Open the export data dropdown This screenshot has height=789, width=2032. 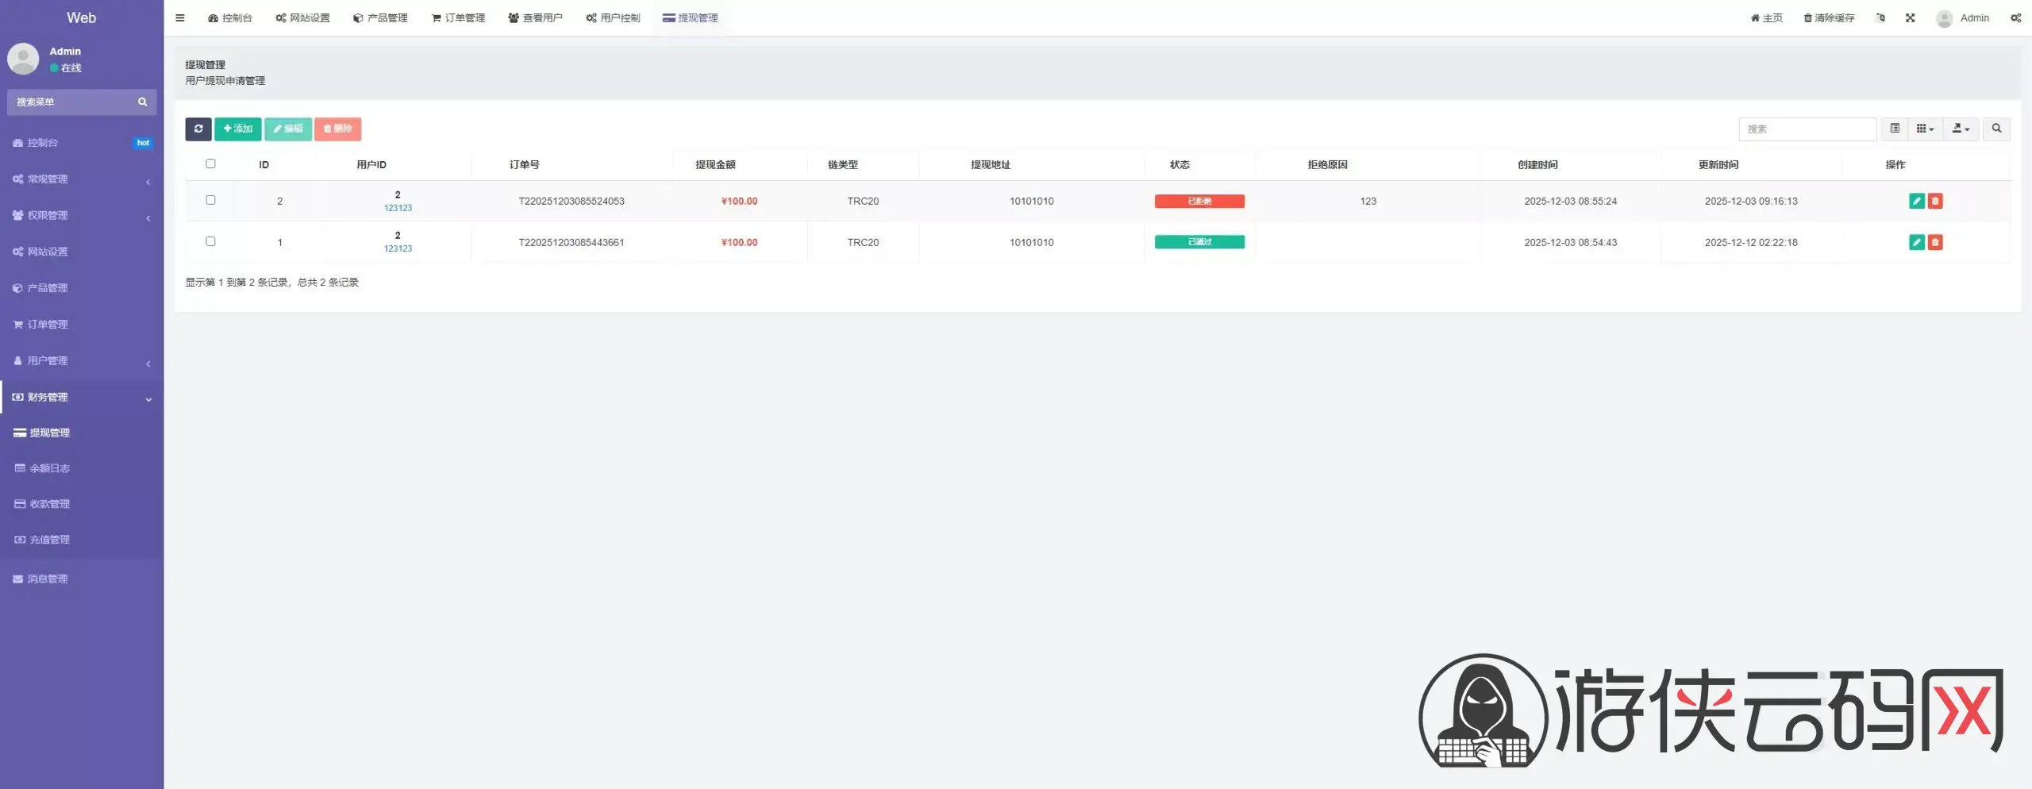click(x=1961, y=129)
